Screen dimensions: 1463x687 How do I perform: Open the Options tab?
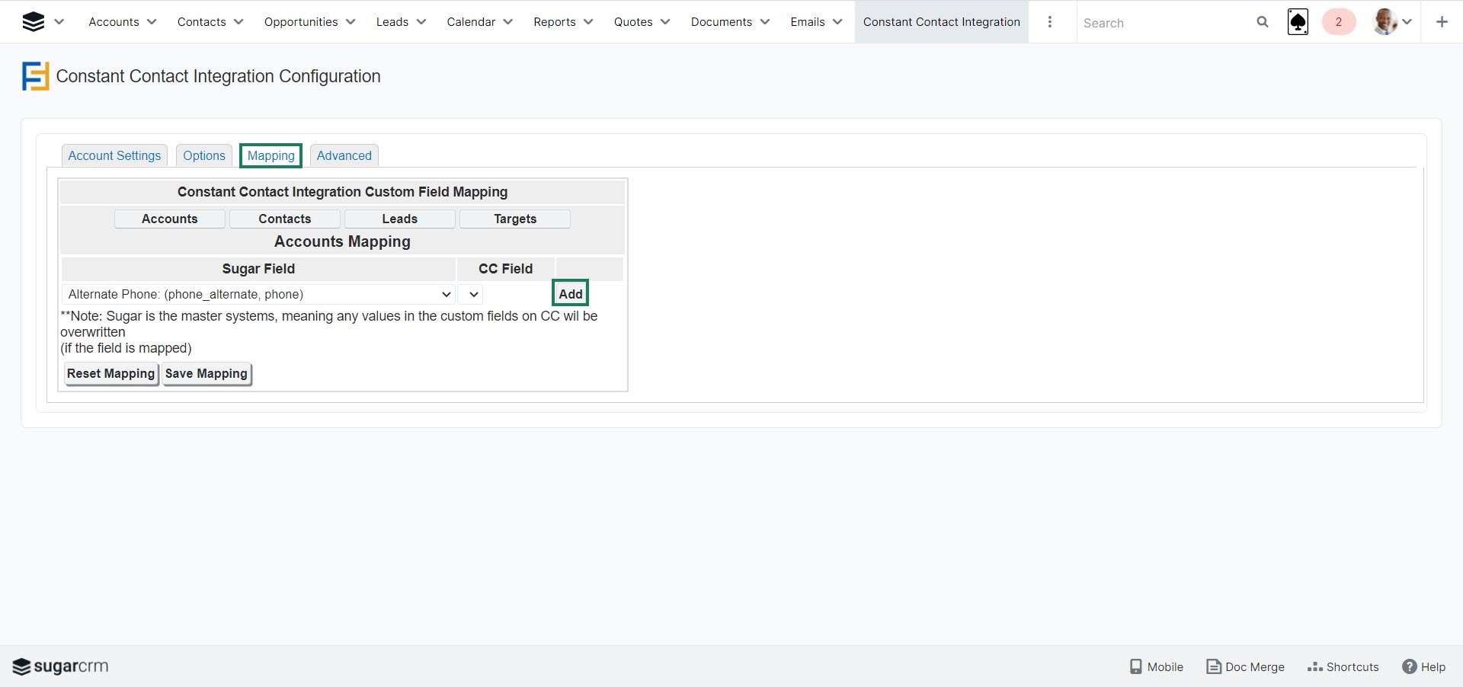[x=203, y=155]
